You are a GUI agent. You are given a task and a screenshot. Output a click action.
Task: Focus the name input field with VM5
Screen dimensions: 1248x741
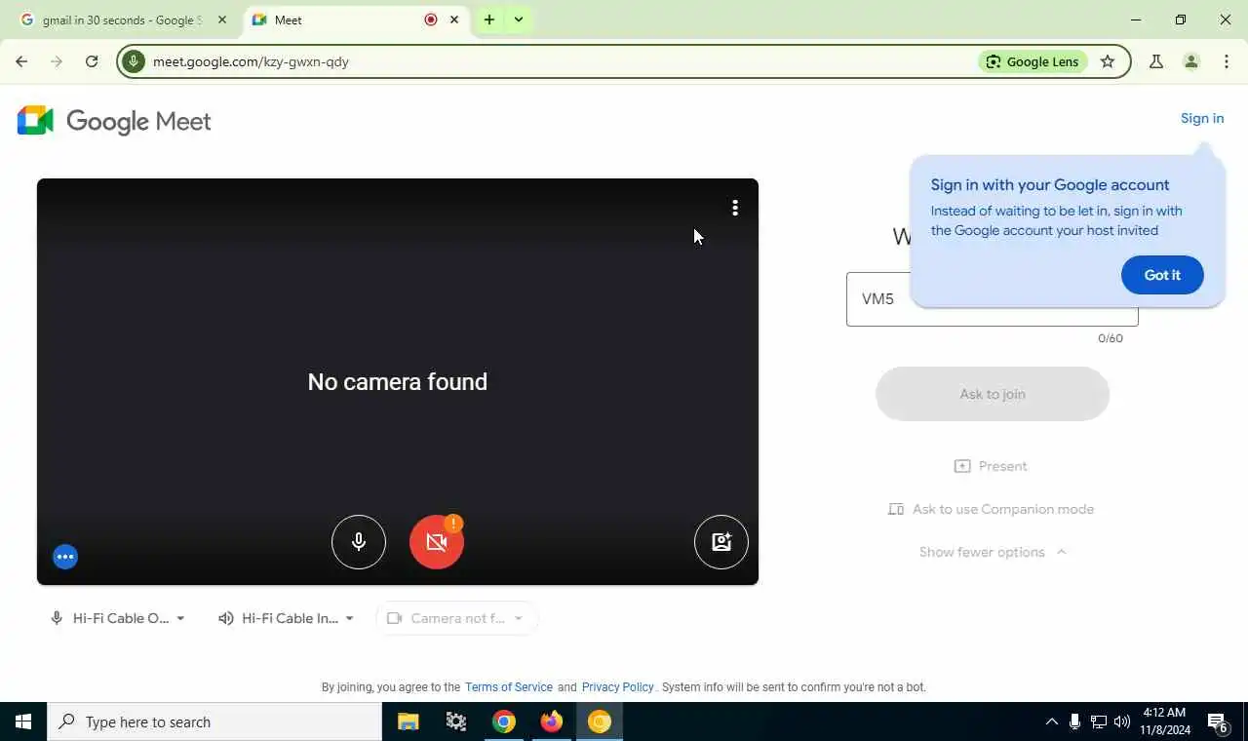coord(993,299)
